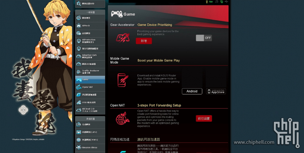This screenshot has width=304, height=153.
Task: Click the 'Open NAT' section label
Action: tap(118, 105)
